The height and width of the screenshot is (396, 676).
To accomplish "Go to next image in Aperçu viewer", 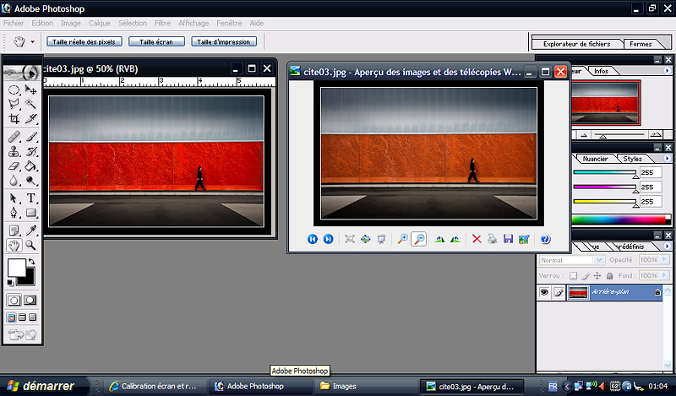I will (328, 239).
